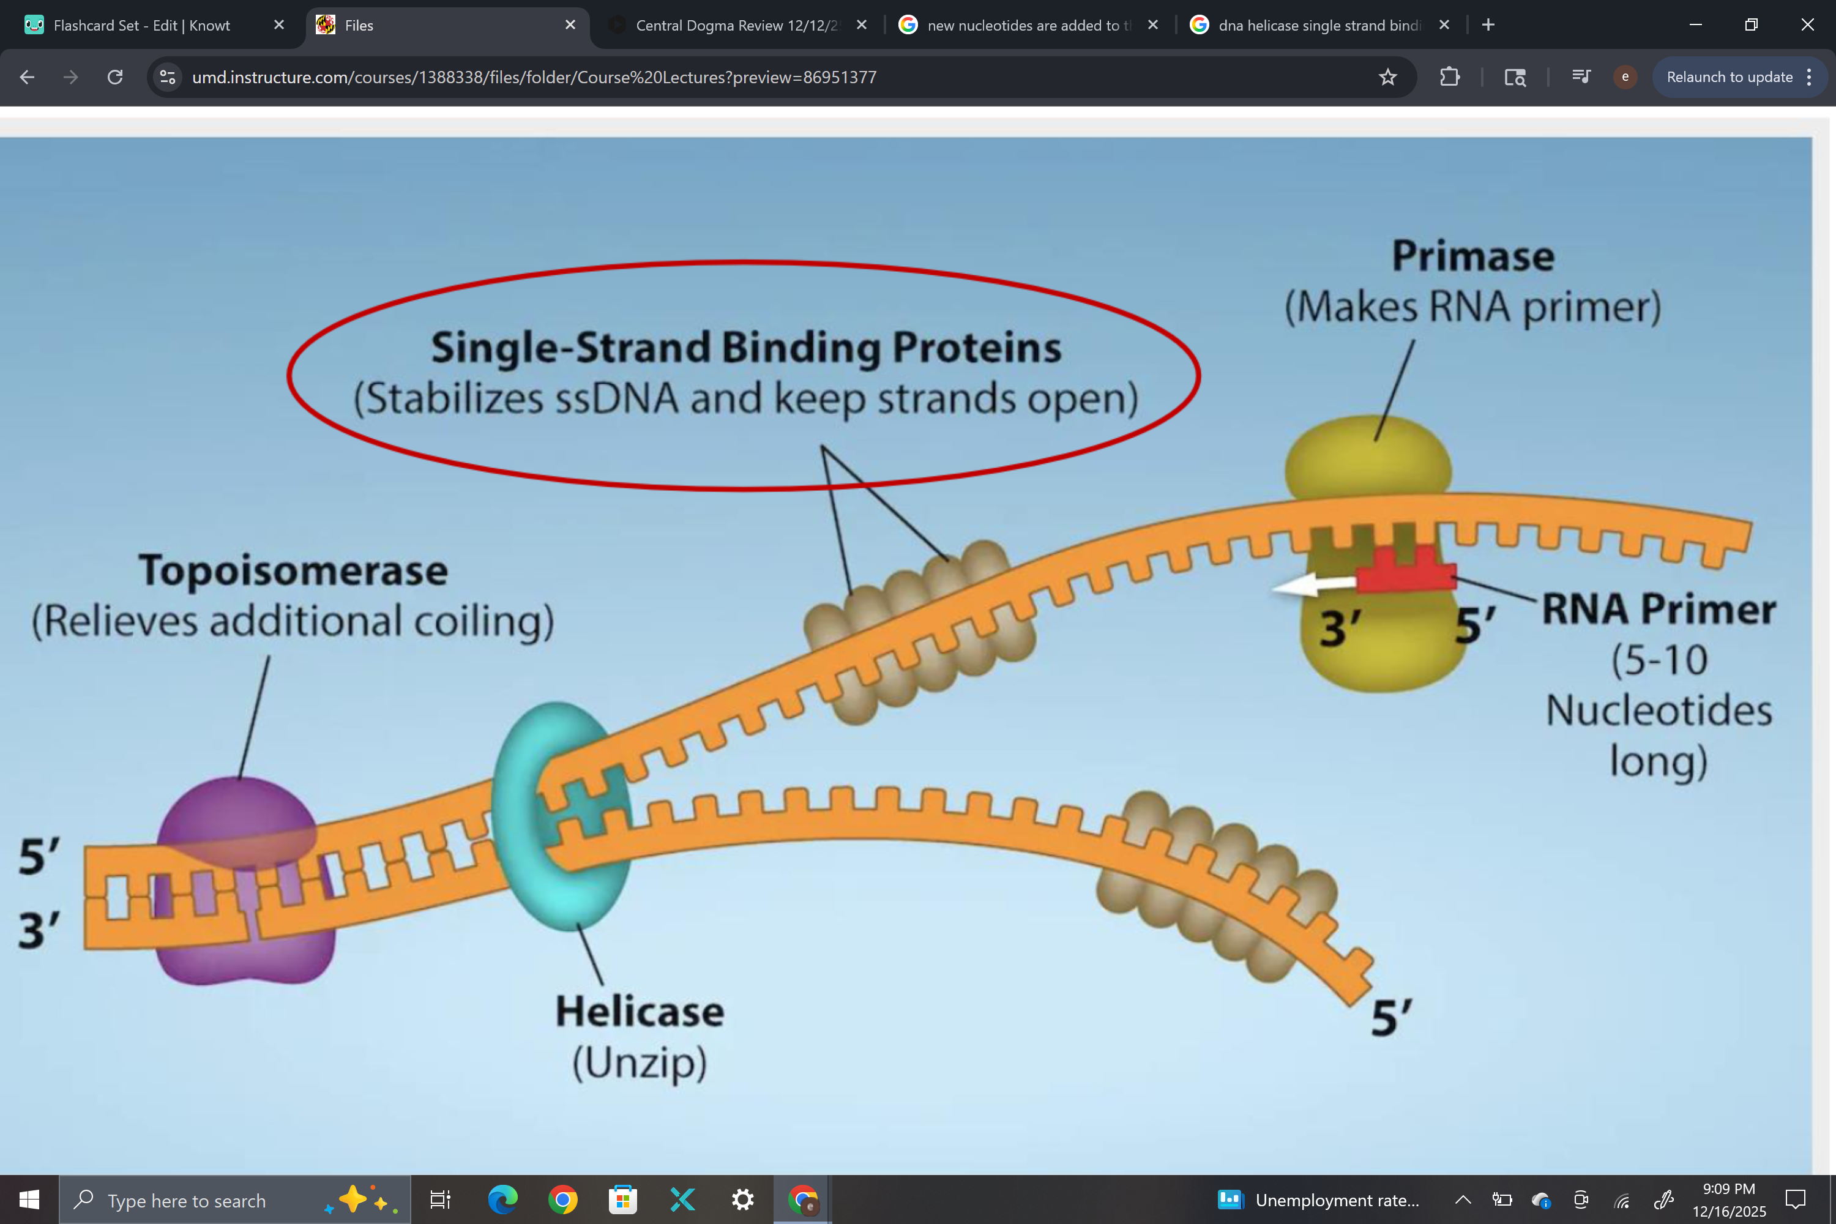Select the search-this-page icon beside extensions
This screenshot has height=1224, width=1836.
[x=1514, y=76]
